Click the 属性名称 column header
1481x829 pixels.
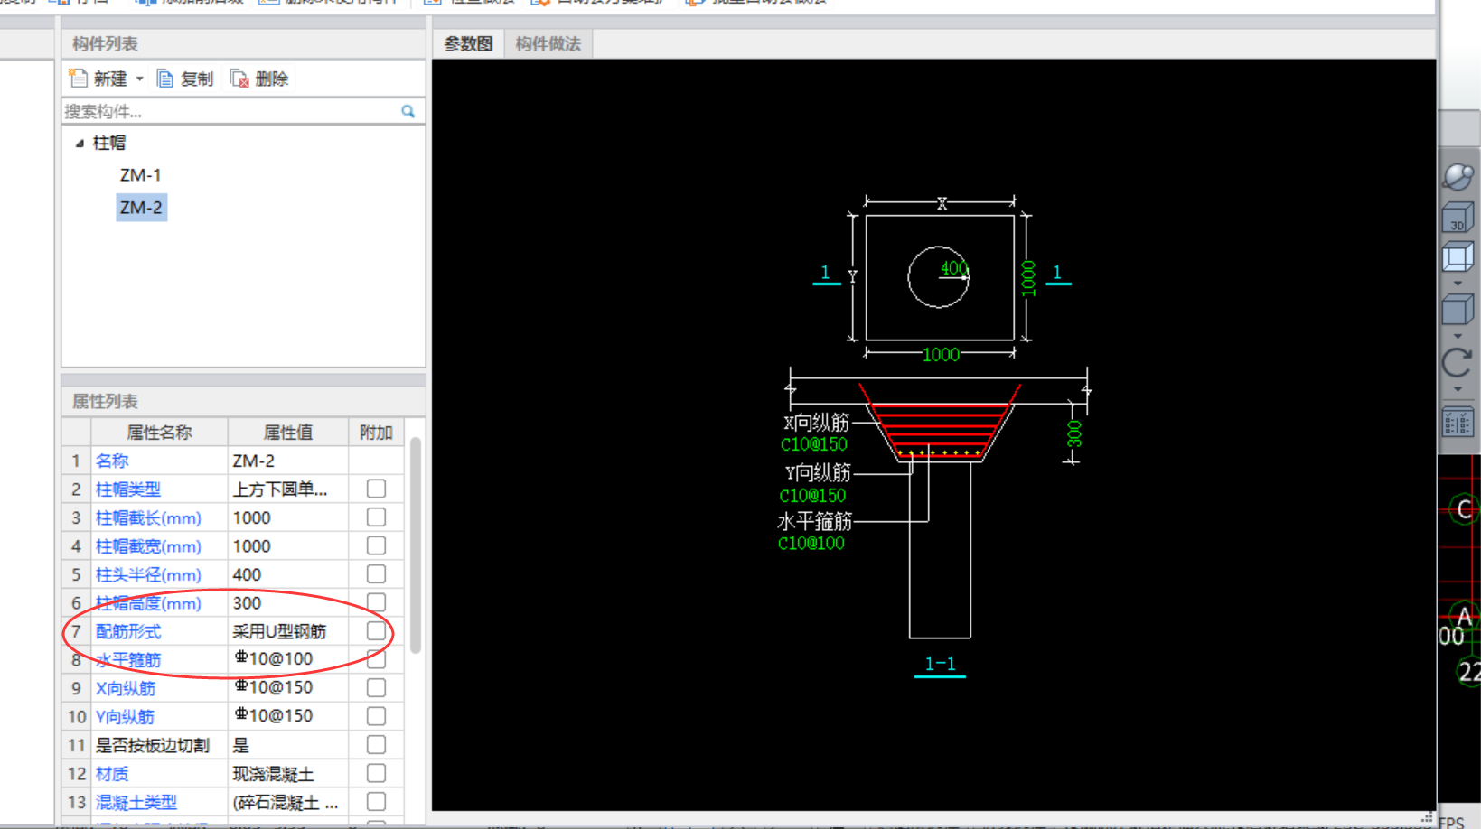159,433
